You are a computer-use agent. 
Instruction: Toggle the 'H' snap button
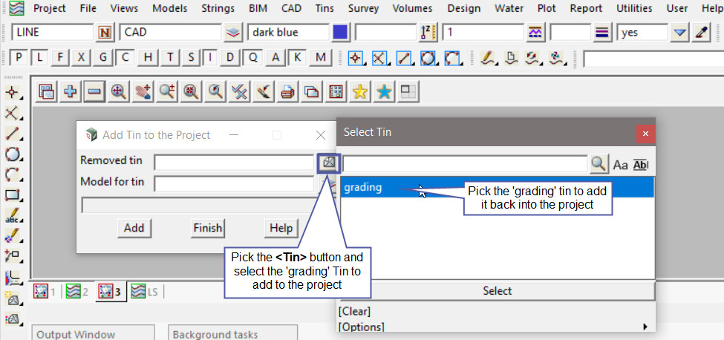148,58
